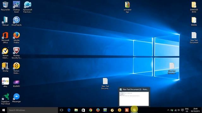Screen dimensions: 202x113
Task: Select the McAfee Security Scan shortcut
Action: pyautogui.click(x=16, y=53)
